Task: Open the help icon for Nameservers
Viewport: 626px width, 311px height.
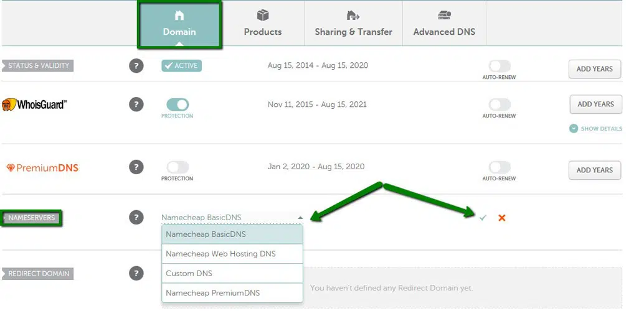Action: coord(136,217)
